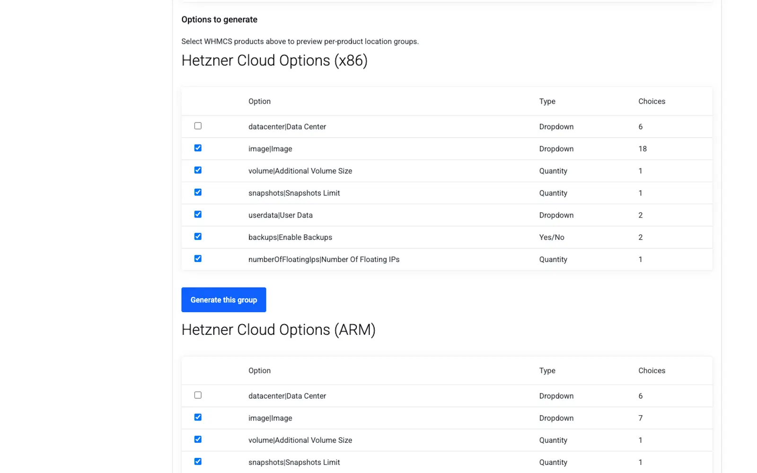Image resolution: width=757 pixels, height=473 pixels.
Task: Click x86 image|Image row label
Action: pyautogui.click(x=270, y=149)
